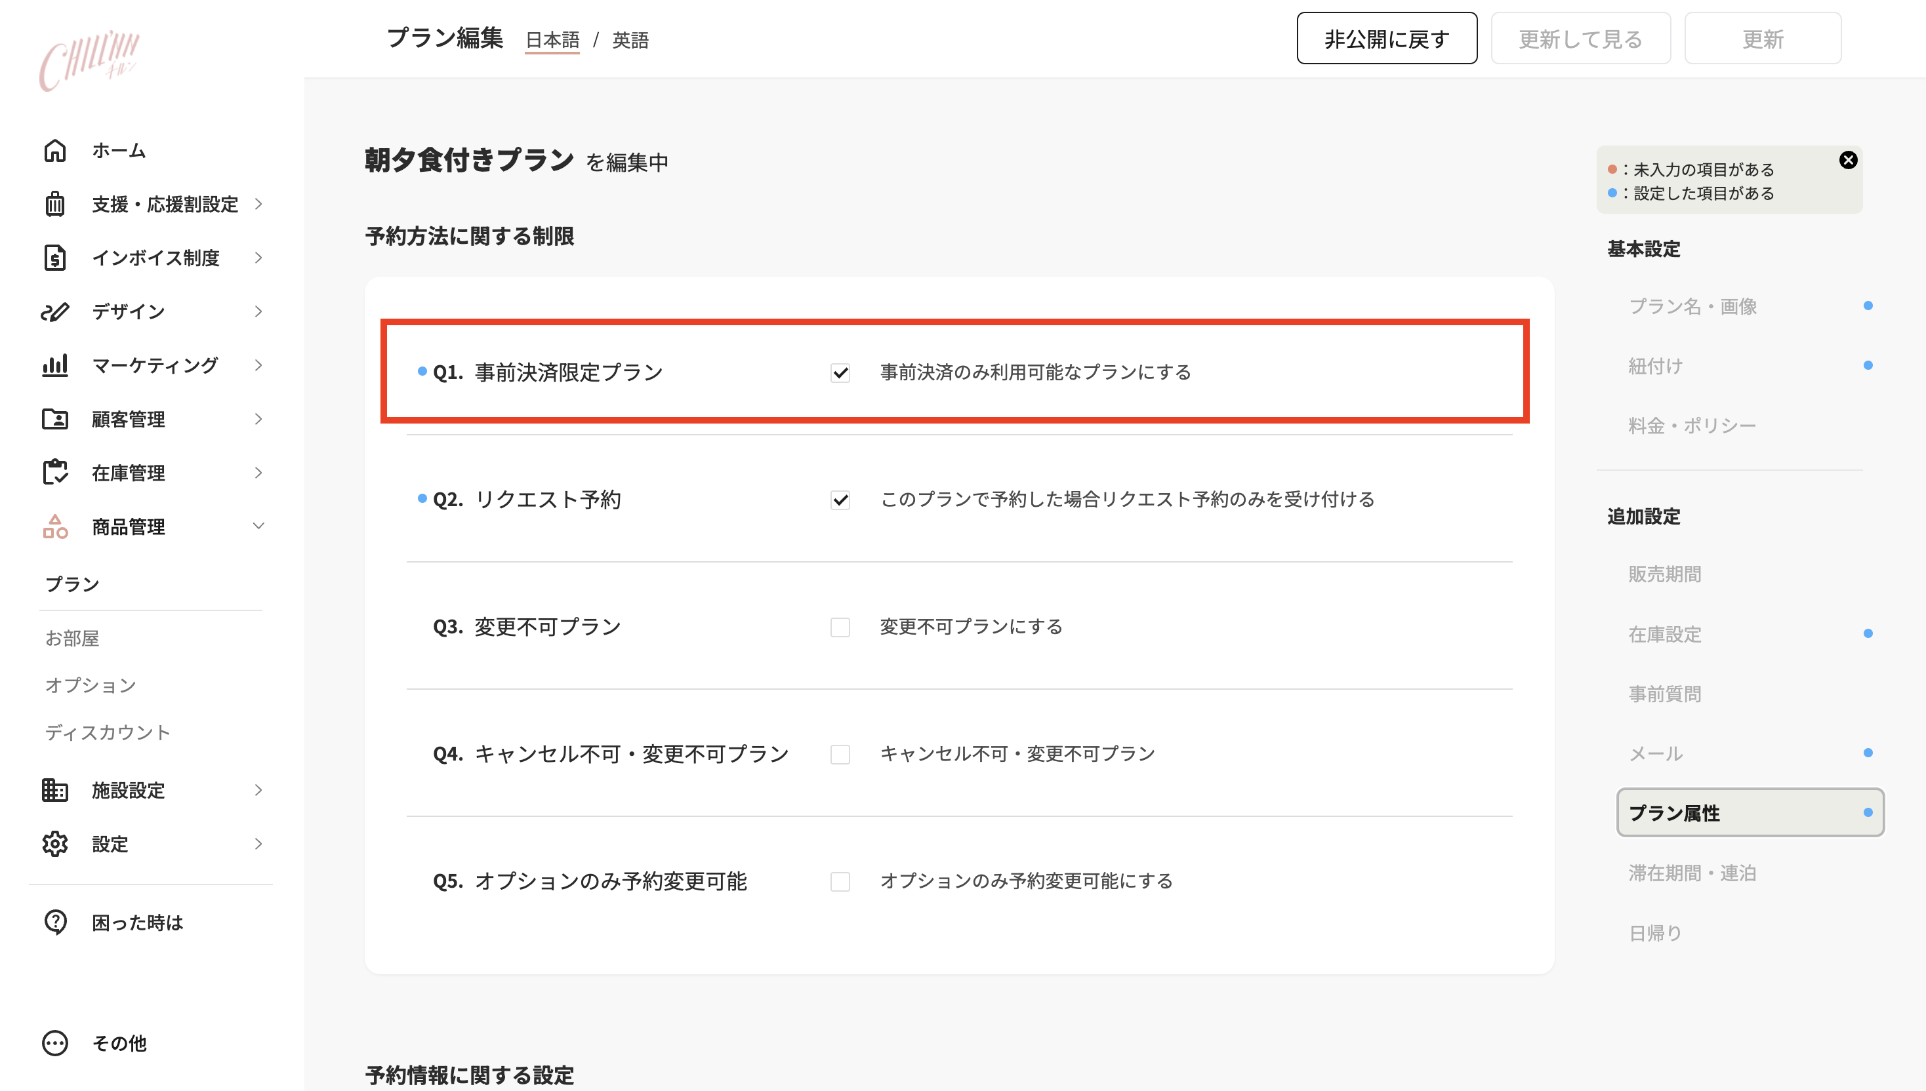Select the その他 ellipsis icon
This screenshot has width=1926, height=1091.
point(54,1043)
